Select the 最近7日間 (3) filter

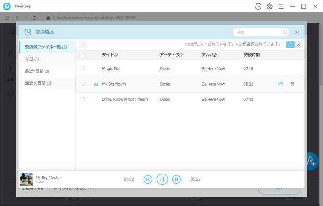point(47,71)
